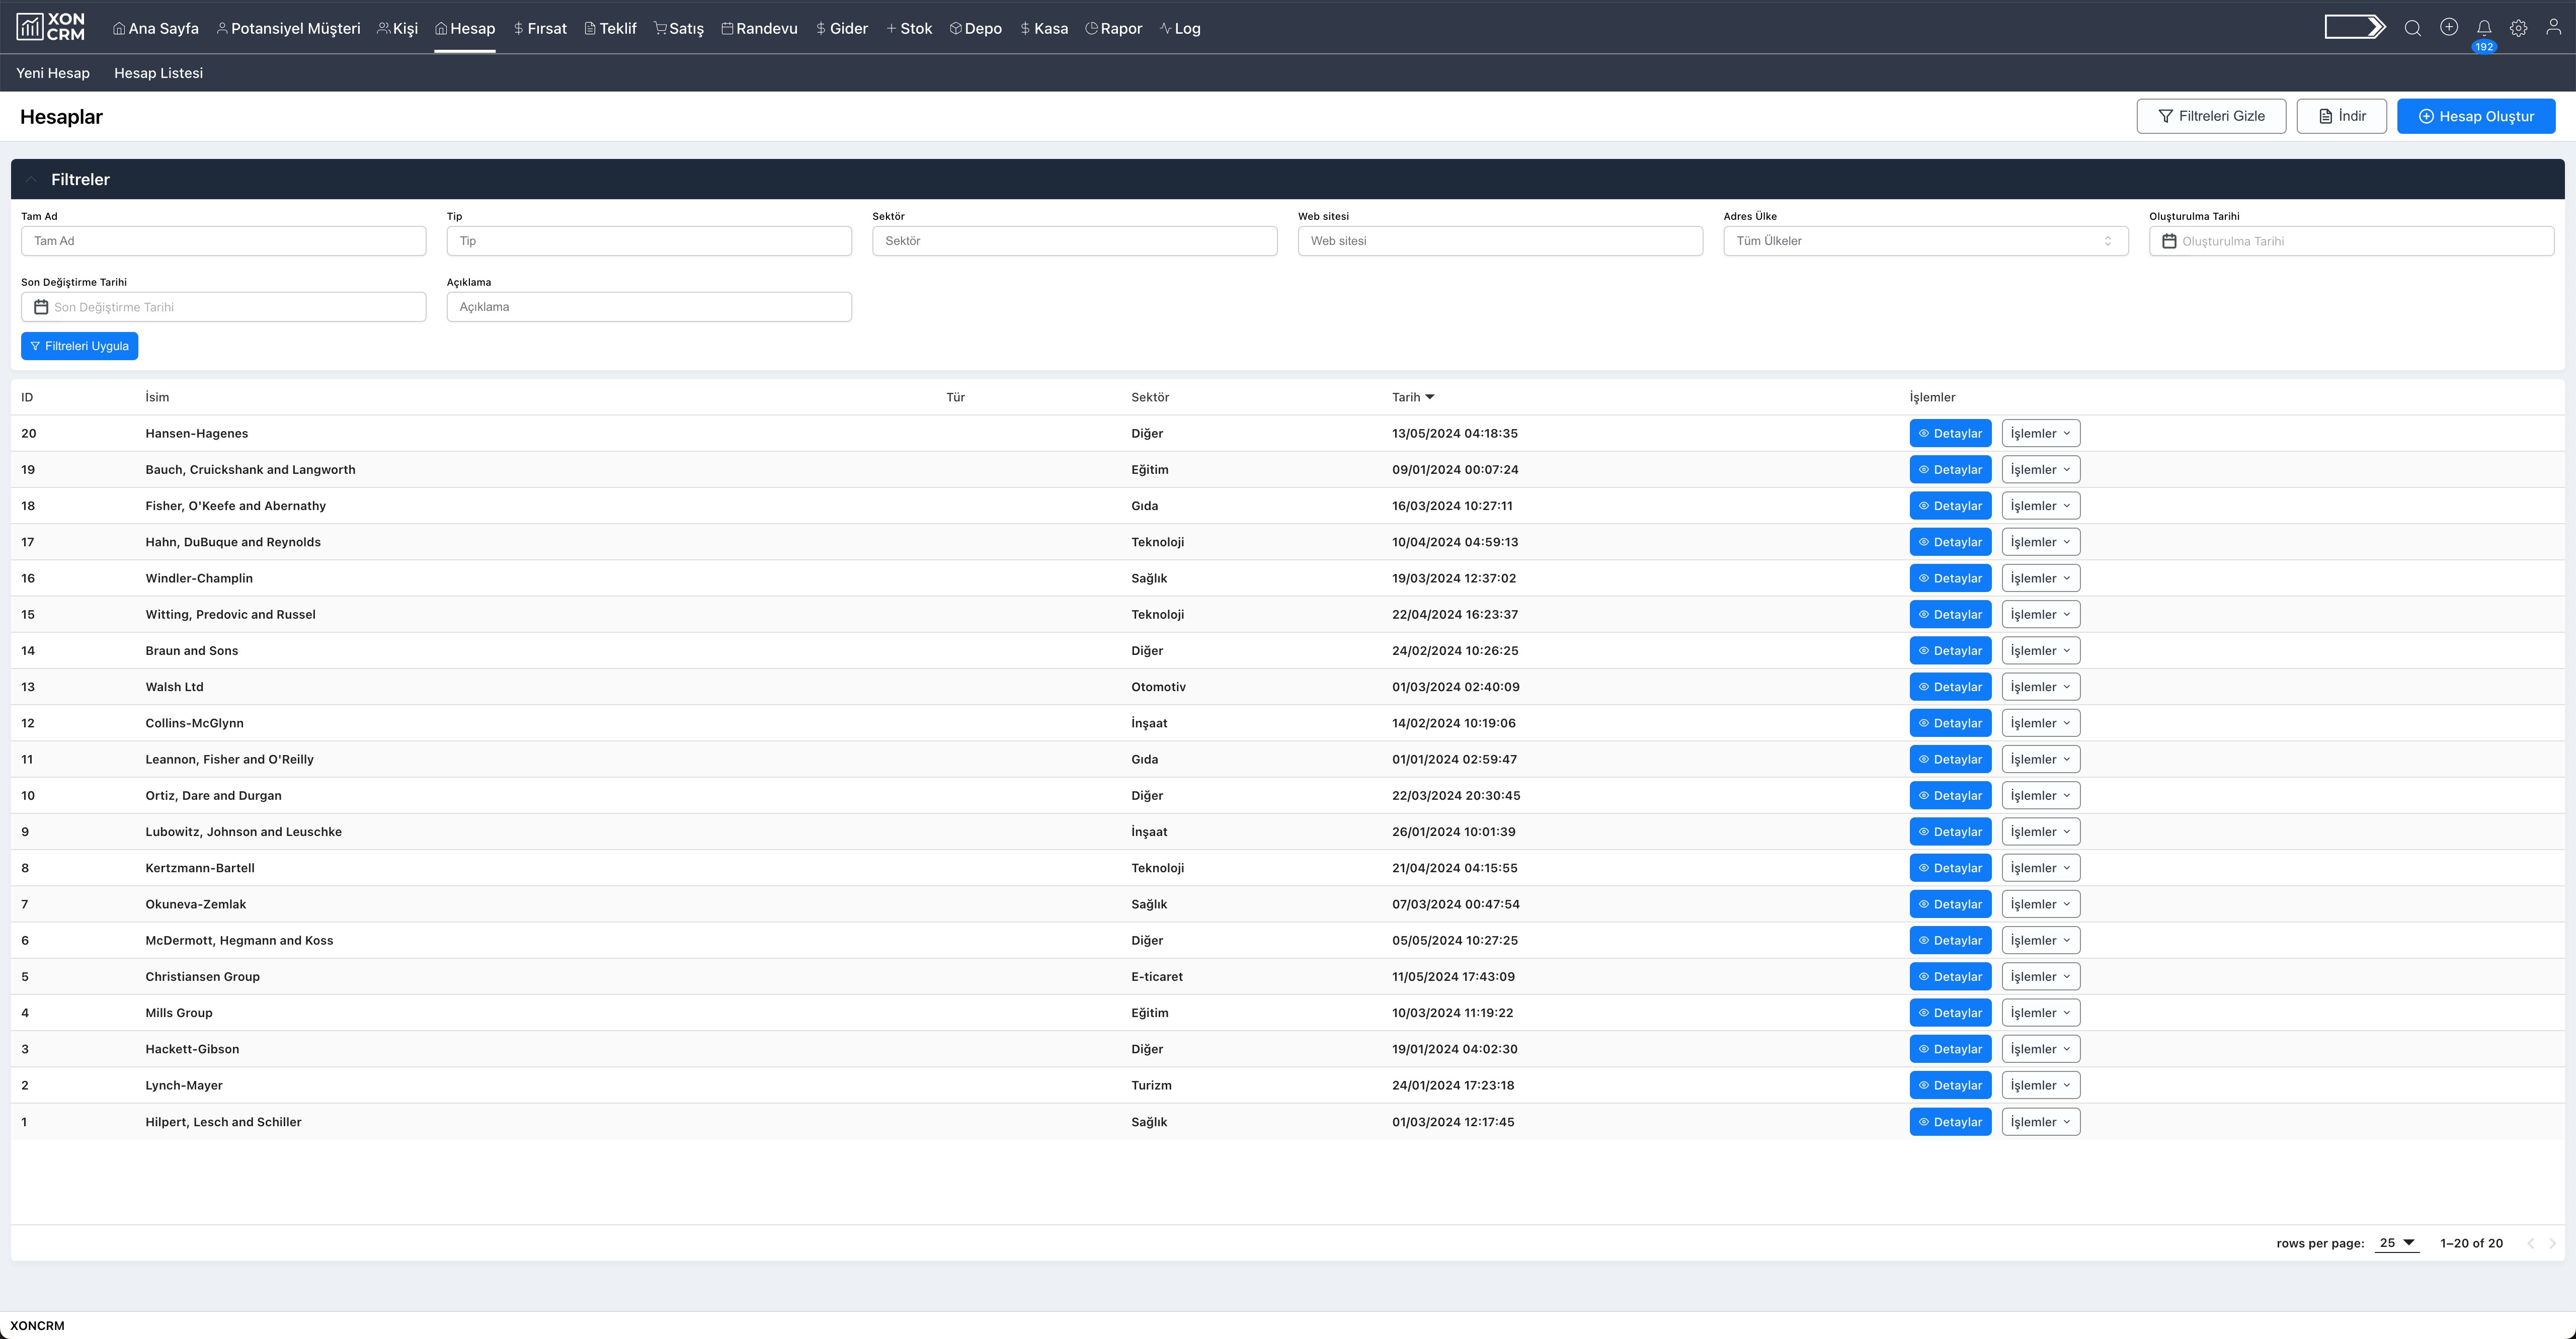Click XONCRM footer text
2576x1339 pixels.
pos(37,1326)
